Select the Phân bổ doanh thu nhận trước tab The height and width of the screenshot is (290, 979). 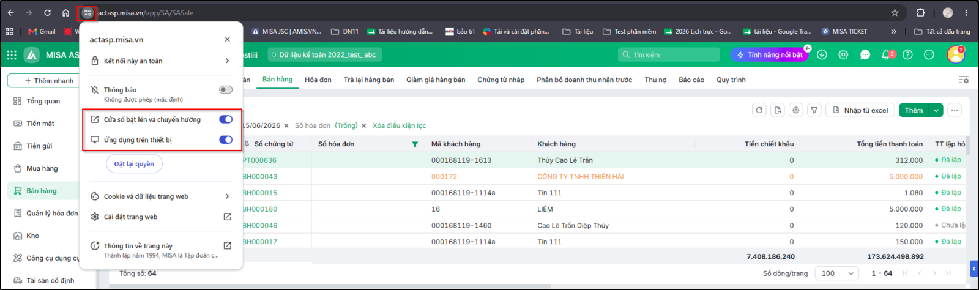click(584, 80)
